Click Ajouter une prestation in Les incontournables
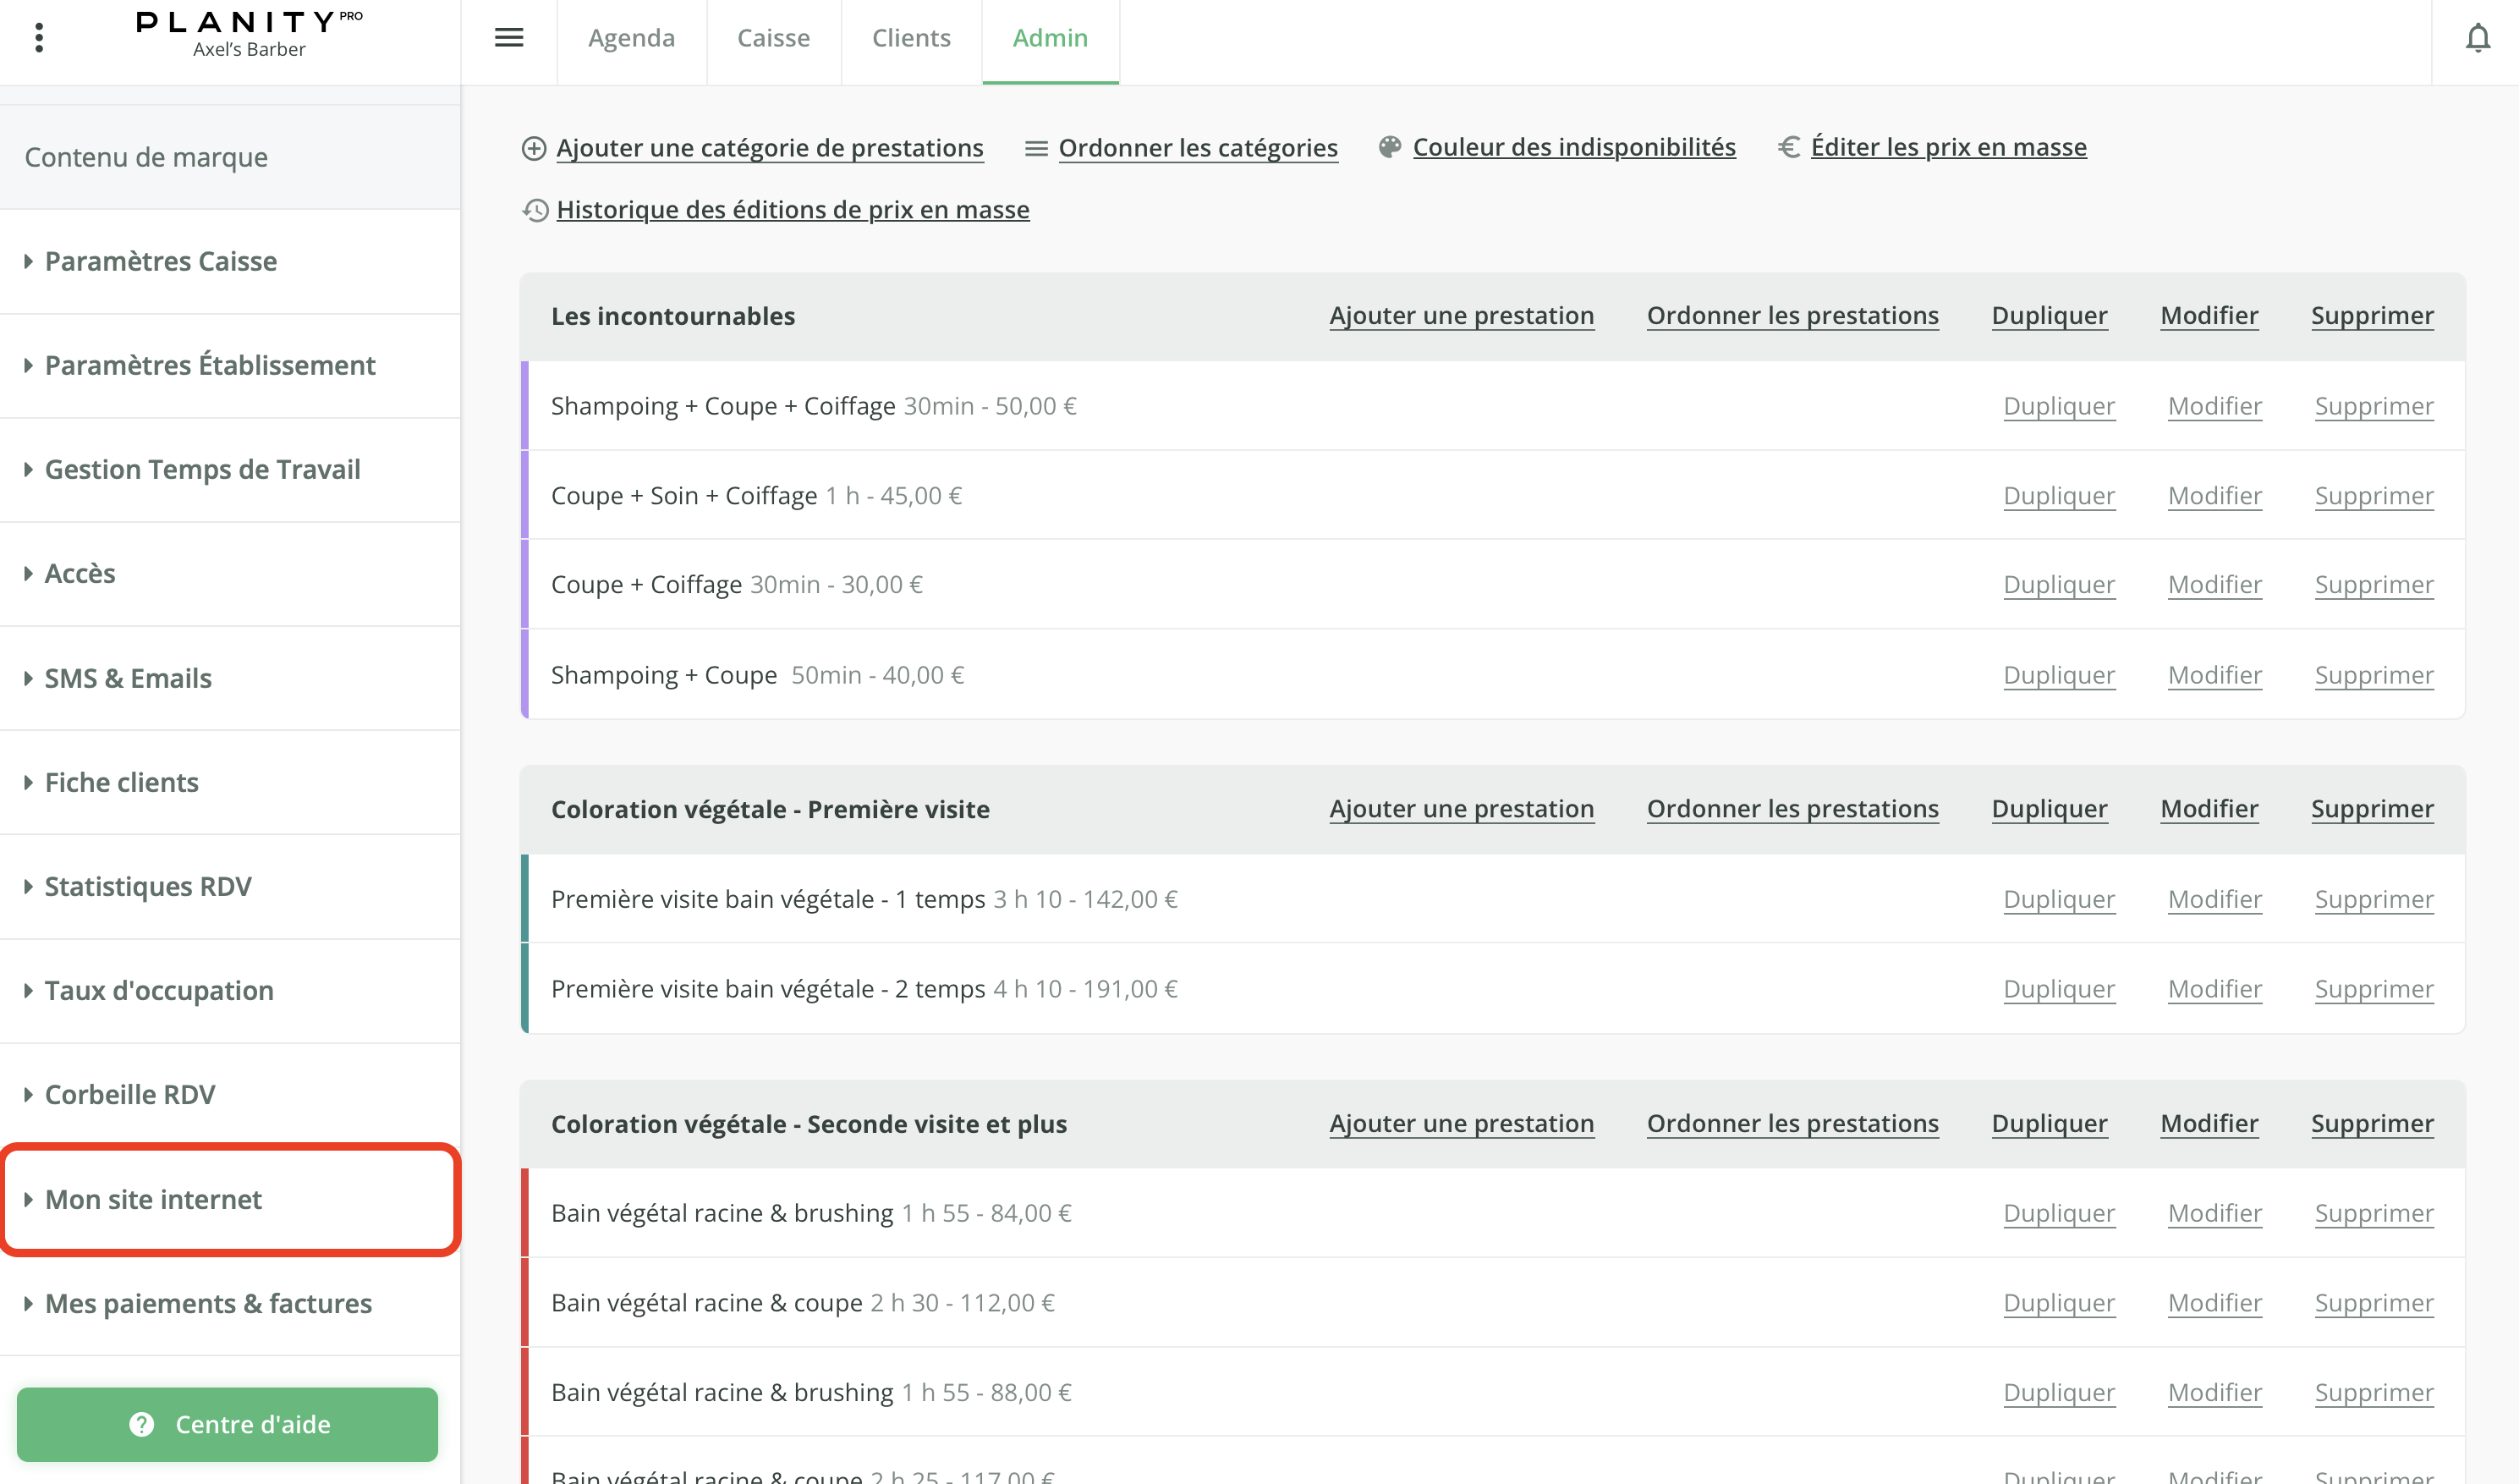This screenshot has height=1484, width=2519. [1461, 315]
